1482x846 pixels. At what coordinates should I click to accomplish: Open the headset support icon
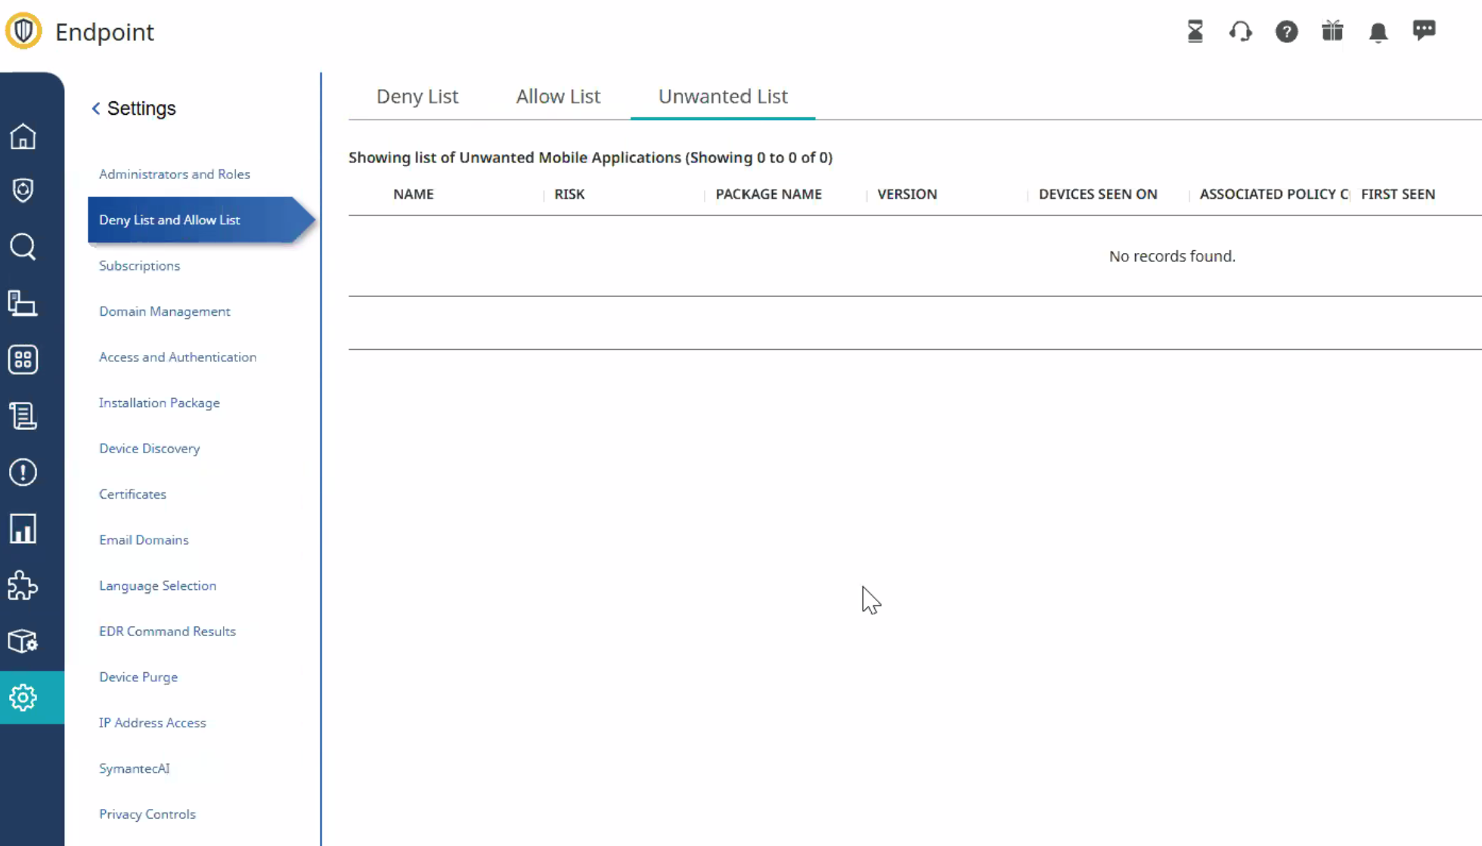tap(1240, 32)
